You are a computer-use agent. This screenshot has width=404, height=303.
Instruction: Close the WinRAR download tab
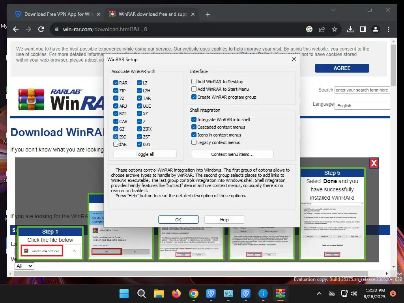(x=193, y=14)
